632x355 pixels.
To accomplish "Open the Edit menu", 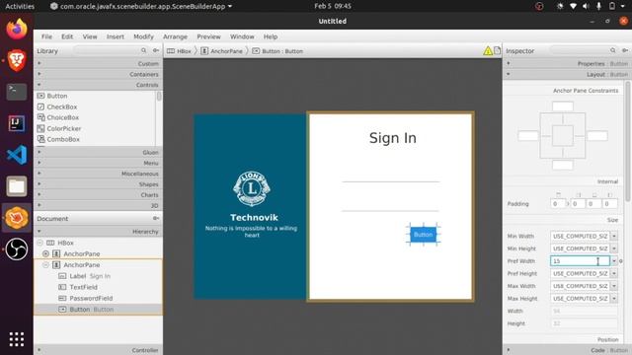I will click(x=67, y=36).
